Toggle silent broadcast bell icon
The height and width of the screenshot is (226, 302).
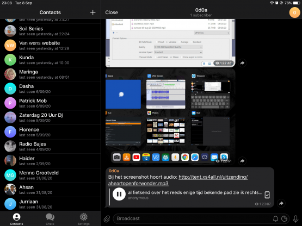pyautogui.click(x=276, y=218)
